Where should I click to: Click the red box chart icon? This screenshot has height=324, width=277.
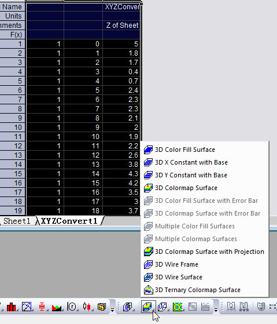coord(42,307)
